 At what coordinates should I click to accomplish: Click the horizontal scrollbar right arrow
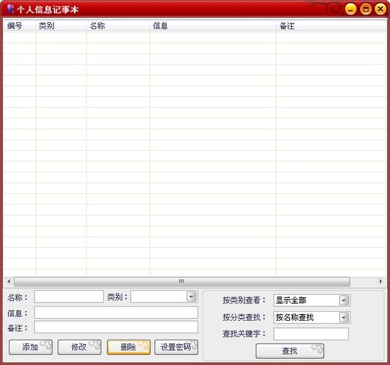coord(380,282)
